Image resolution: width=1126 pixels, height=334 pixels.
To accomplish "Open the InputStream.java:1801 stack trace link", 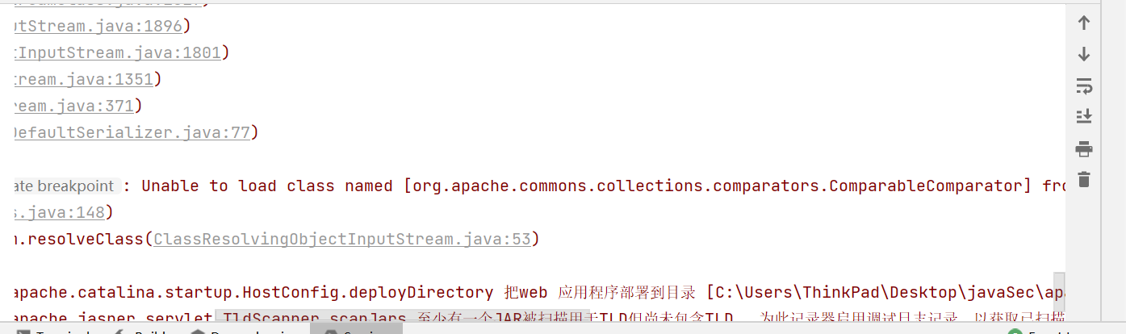I will (117, 52).
